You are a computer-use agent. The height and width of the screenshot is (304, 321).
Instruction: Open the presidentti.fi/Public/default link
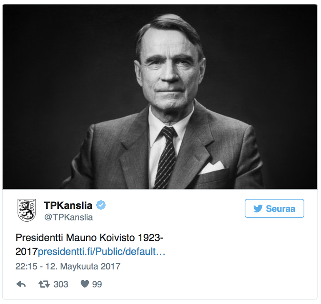(x=102, y=252)
